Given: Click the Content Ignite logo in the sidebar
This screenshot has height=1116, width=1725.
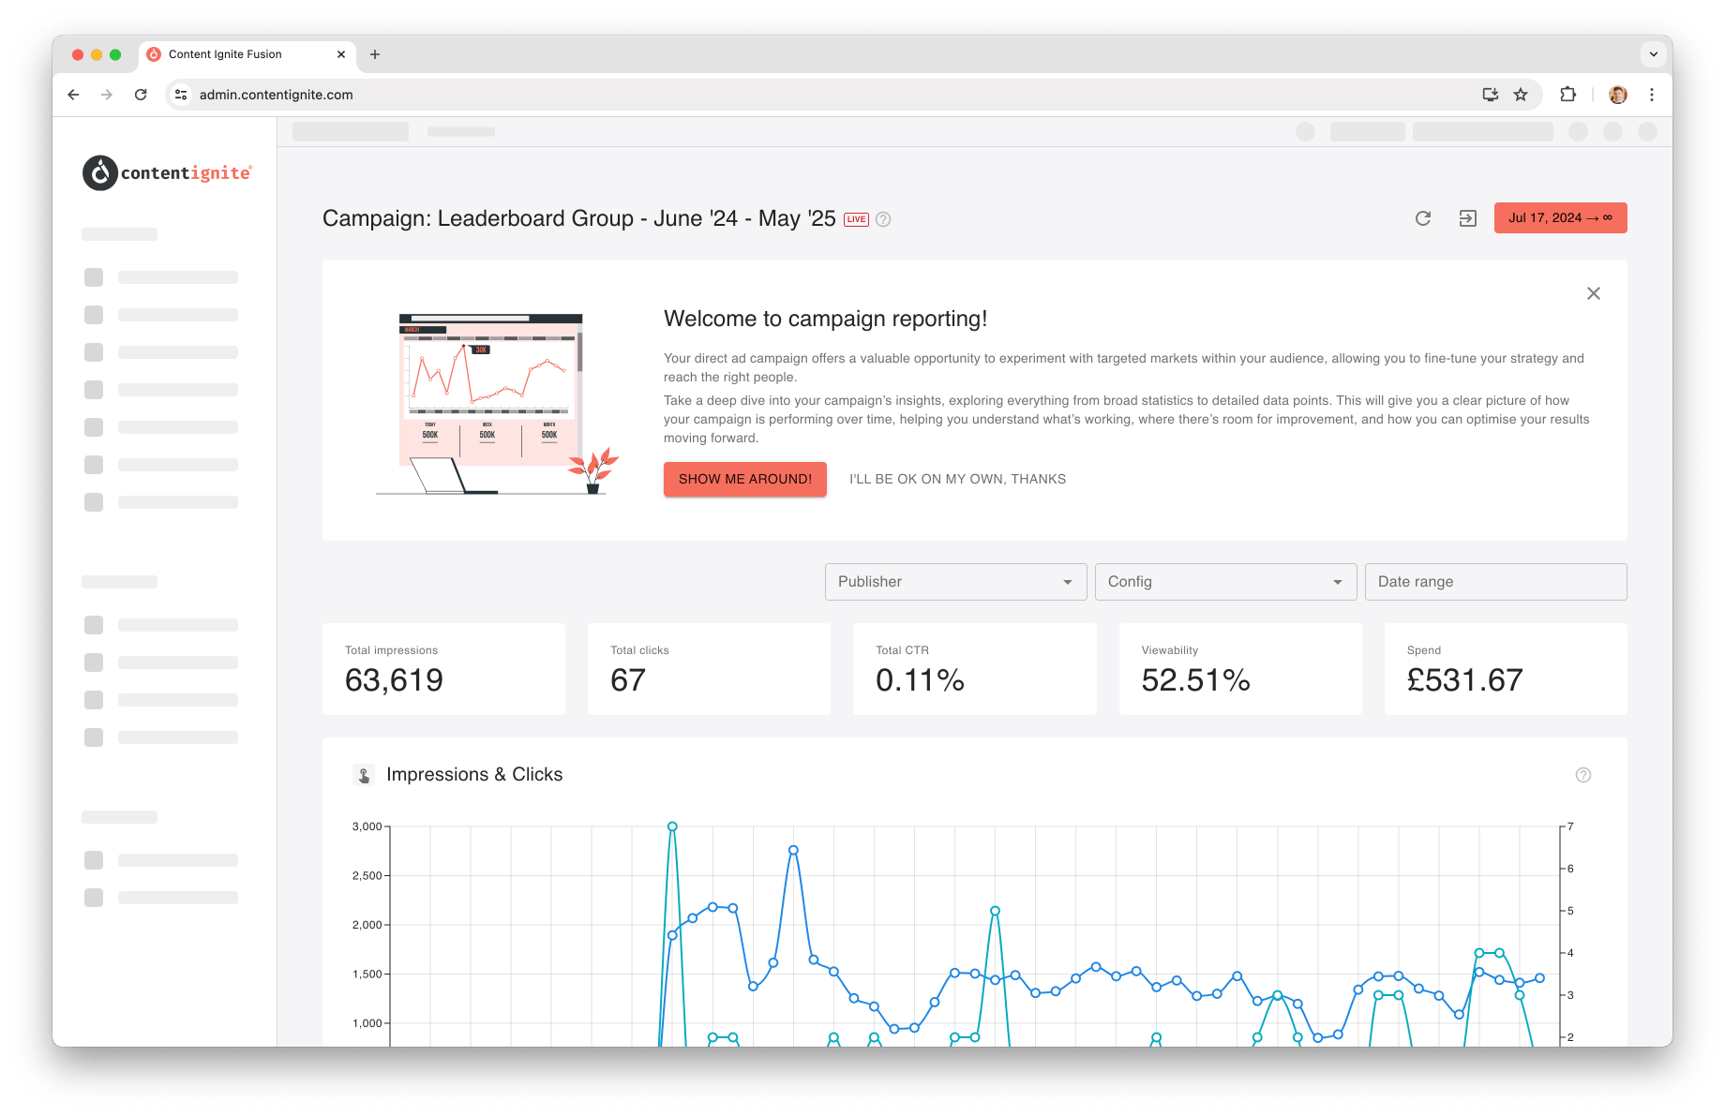Looking at the screenshot, I should [167, 172].
